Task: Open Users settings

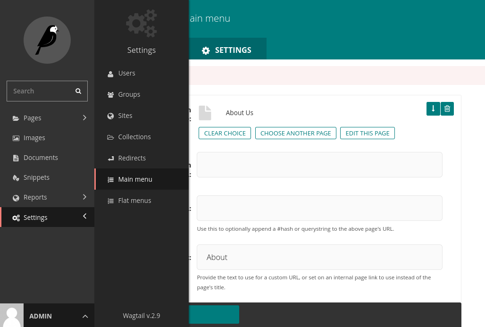Action: tap(126, 73)
